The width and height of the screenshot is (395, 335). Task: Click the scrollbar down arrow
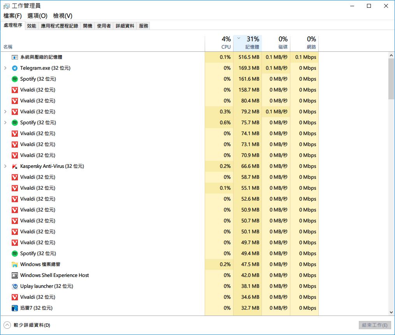click(x=391, y=312)
